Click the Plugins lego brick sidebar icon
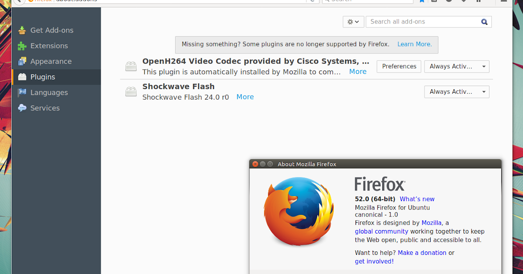The width and height of the screenshot is (523, 274). click(x=22, y=77)
